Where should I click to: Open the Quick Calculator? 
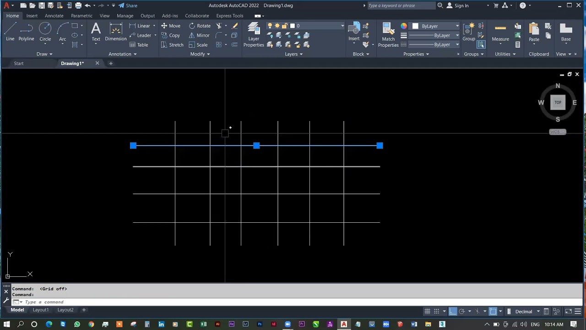[x=518, y=45]
